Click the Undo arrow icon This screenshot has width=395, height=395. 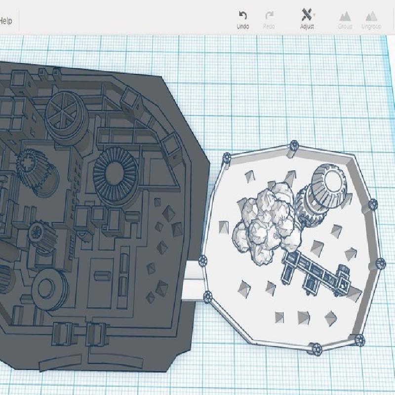point(242,16)
